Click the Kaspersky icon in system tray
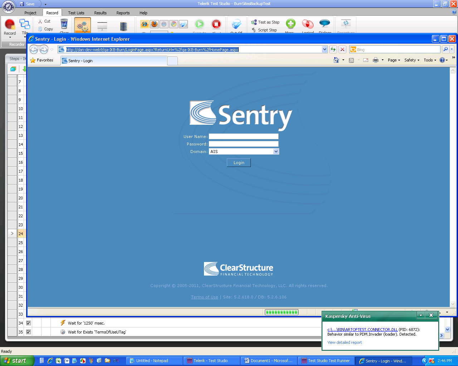 pos(432,361)
